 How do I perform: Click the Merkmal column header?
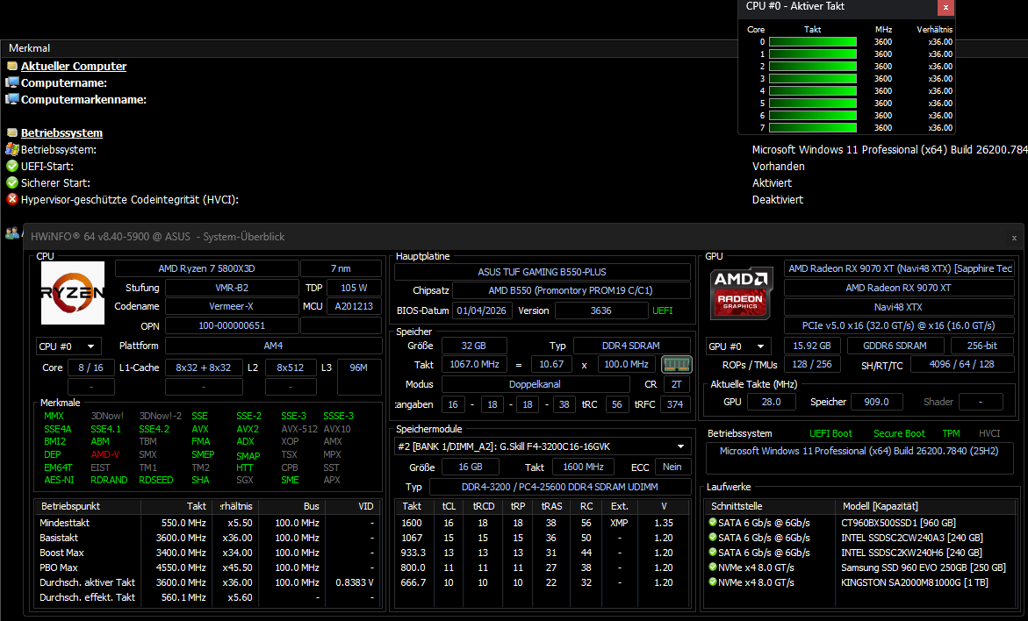30,48
